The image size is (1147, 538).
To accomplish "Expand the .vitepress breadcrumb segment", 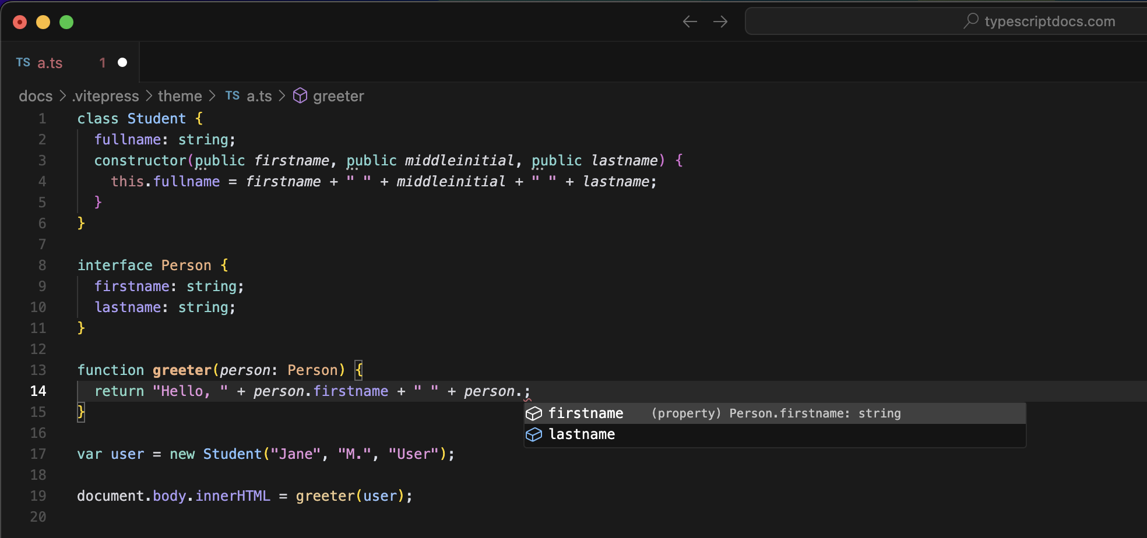I will point(105,96).
